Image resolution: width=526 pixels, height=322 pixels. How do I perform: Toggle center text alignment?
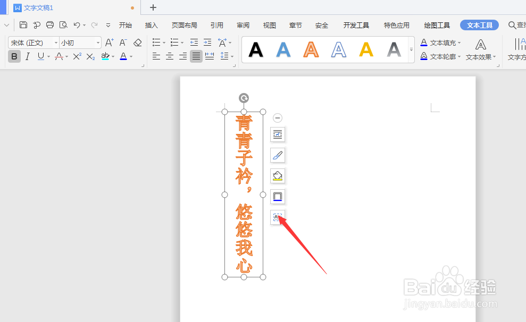point(169,56)
